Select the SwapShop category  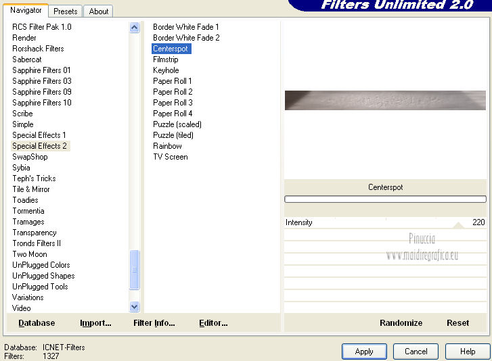tap(30, 157)
